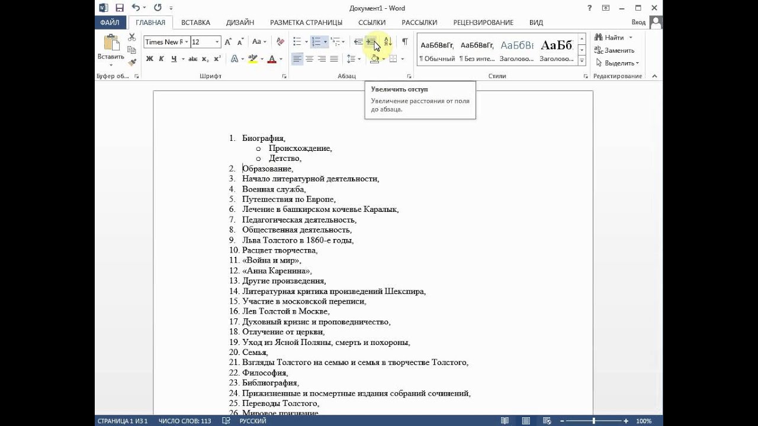Click the zoom slider in status bar
Screen dimensions: 758x426
(596, 421)
